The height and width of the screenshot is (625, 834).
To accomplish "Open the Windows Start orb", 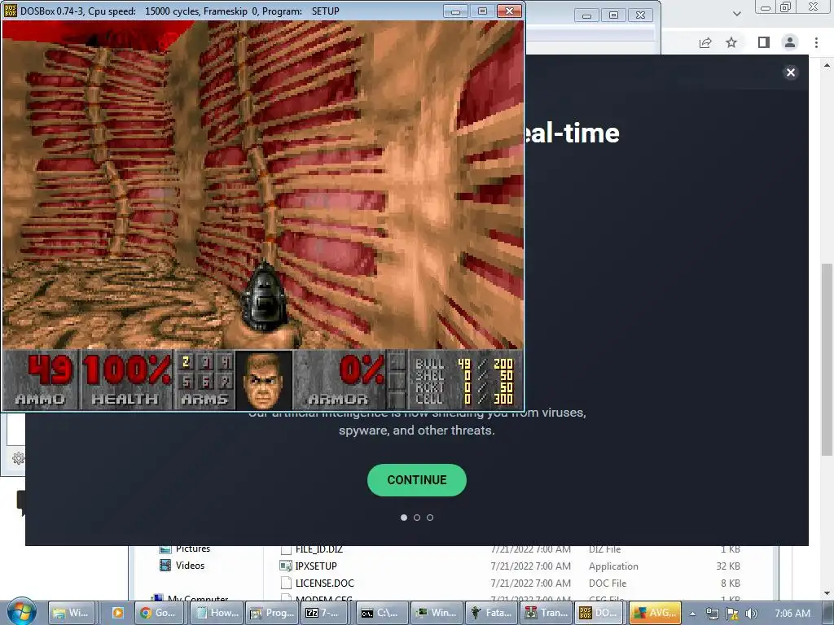I will tap(22, 612).
